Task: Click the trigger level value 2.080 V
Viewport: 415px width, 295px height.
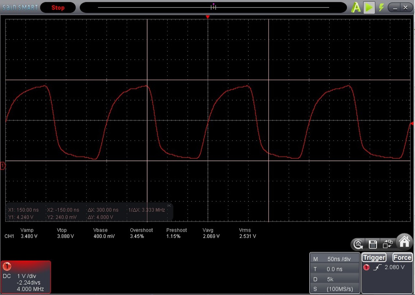Action: (395, 267)
